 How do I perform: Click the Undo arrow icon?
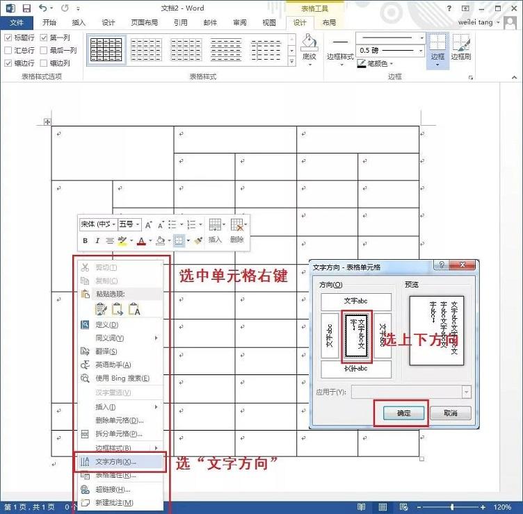[42, 8]
